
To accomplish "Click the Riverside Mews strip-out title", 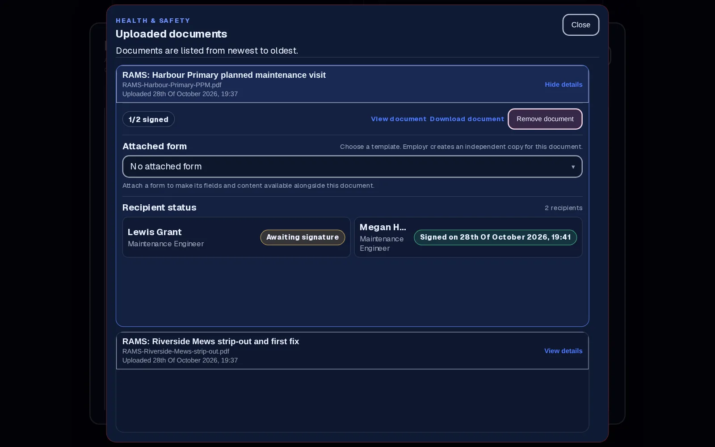I will [x=211, y=342].
